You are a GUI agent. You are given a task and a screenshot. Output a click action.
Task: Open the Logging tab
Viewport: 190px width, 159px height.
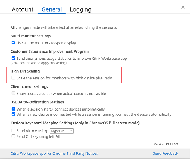pyautogui.click(x=81, y=10)
